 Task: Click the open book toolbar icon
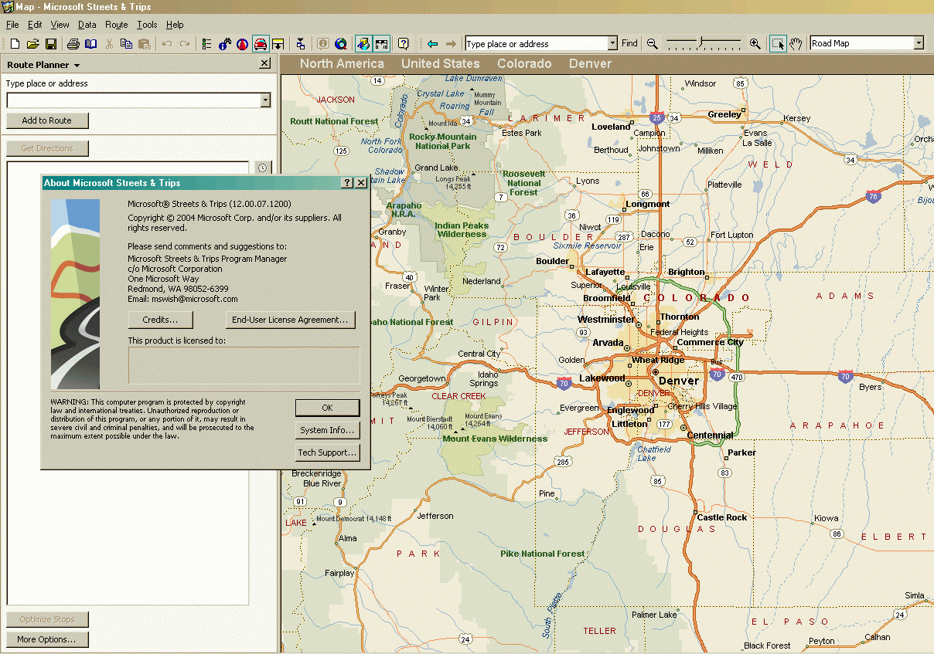[x=91, y=44]
